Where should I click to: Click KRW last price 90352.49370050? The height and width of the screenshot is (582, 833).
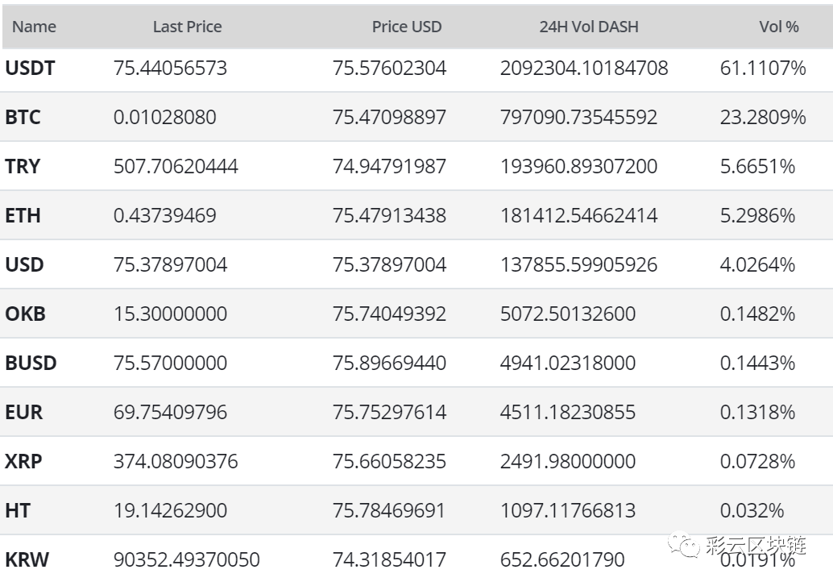186,559
